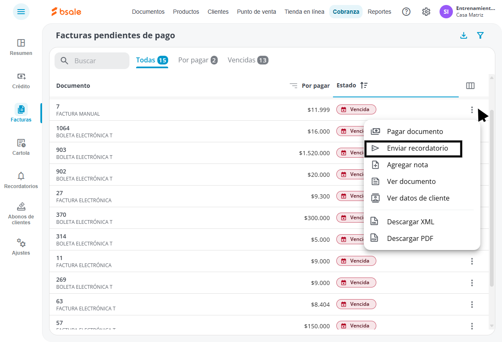Click the $8.404 amount cell

click(x=321, y=305)
